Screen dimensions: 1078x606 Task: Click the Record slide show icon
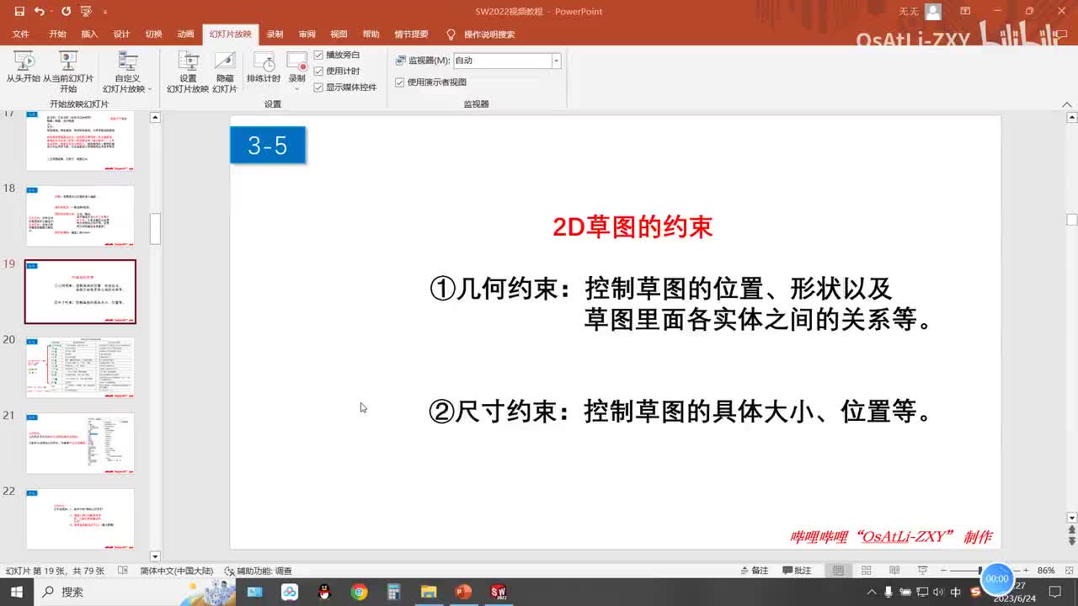pos(296,61)
